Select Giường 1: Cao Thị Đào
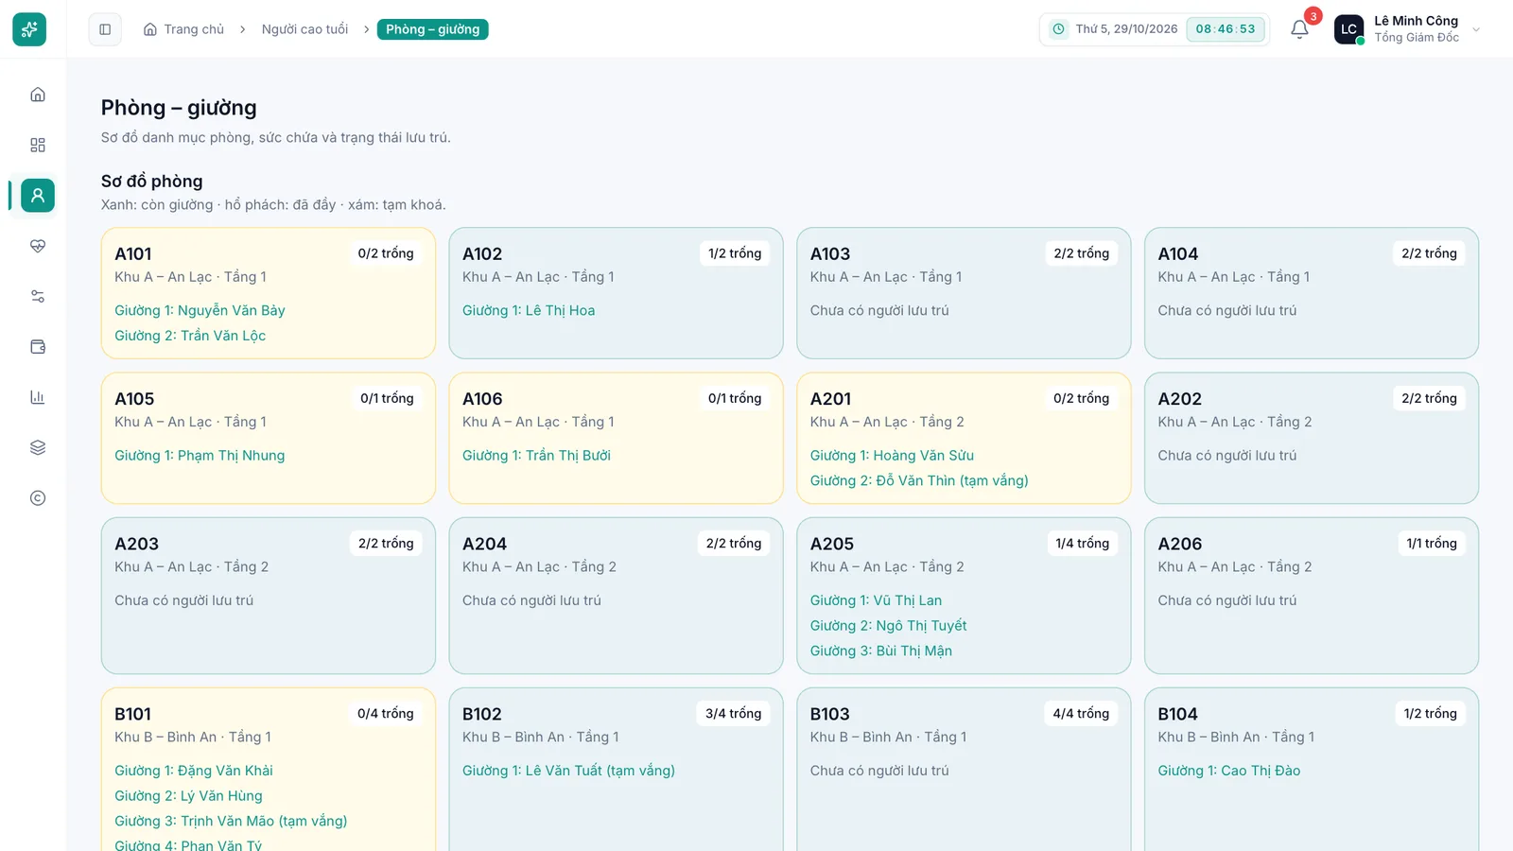 1229,771
